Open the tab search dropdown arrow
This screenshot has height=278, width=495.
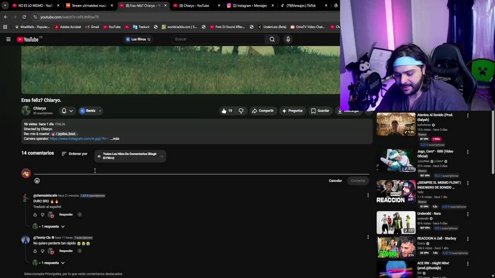coord(5,5)
